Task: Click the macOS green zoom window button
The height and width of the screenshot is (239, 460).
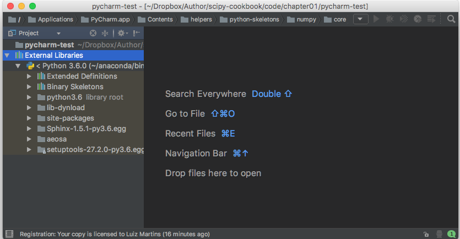Action: pos(33,6)
